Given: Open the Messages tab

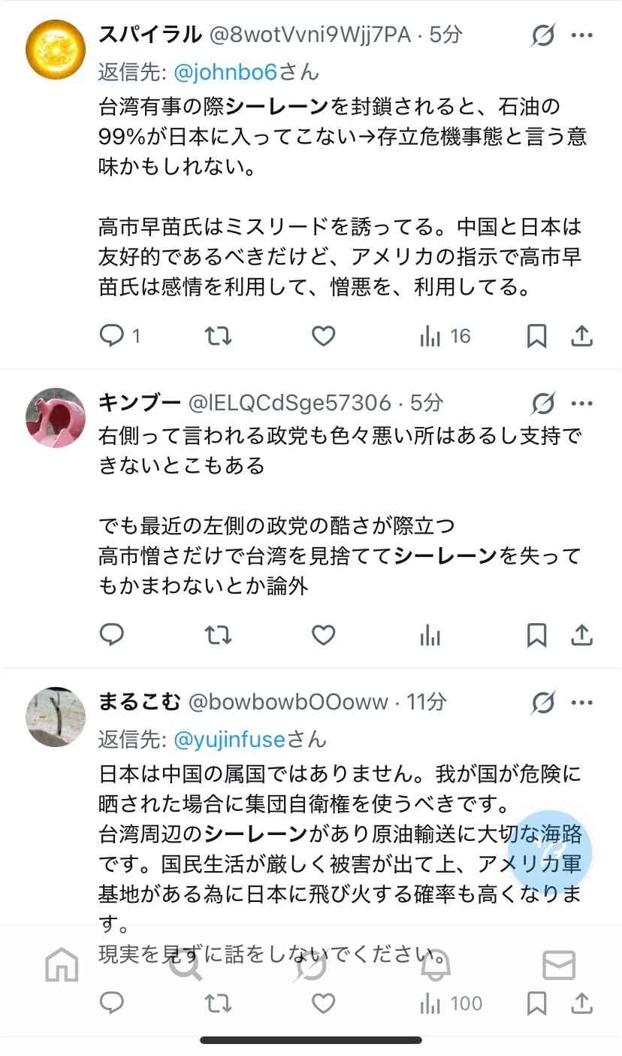Looking at the screenshot, I should click(x=559, y=965).
